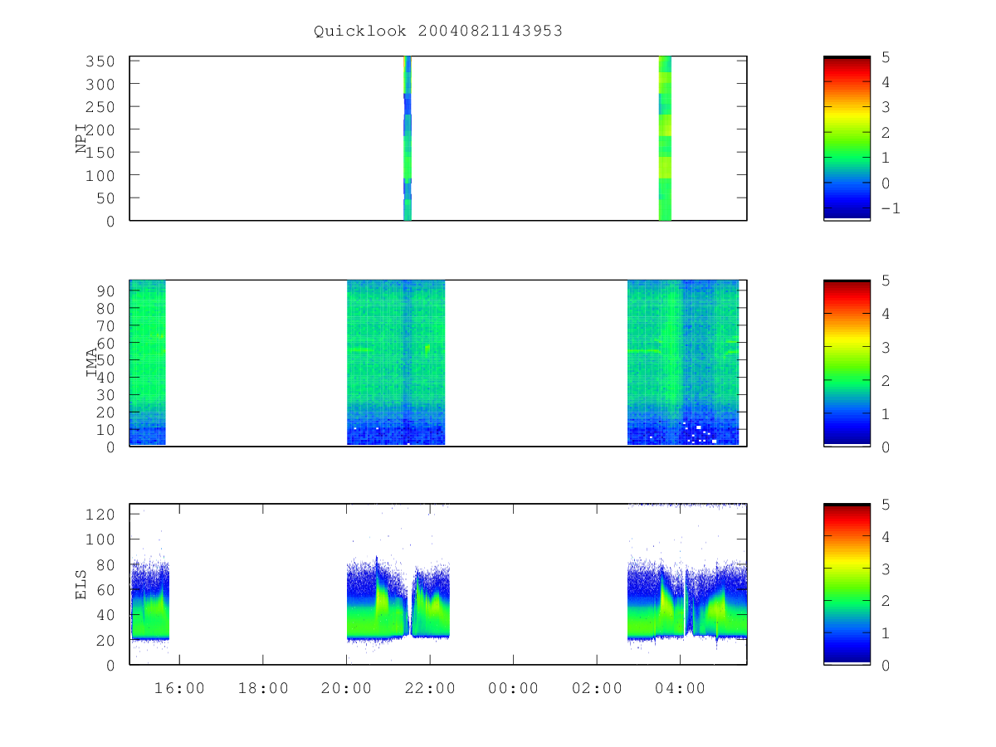Click the NPI axis label
The width and height of the screenshot is (996, 747).
(x=82, y=139)
